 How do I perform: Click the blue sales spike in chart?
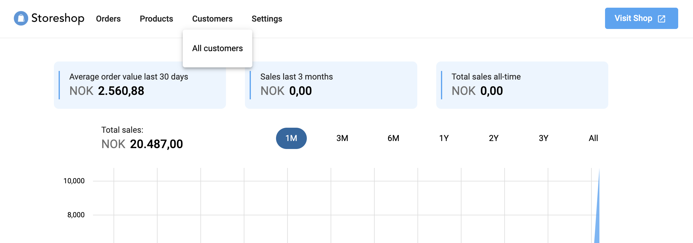coord(597,225)
